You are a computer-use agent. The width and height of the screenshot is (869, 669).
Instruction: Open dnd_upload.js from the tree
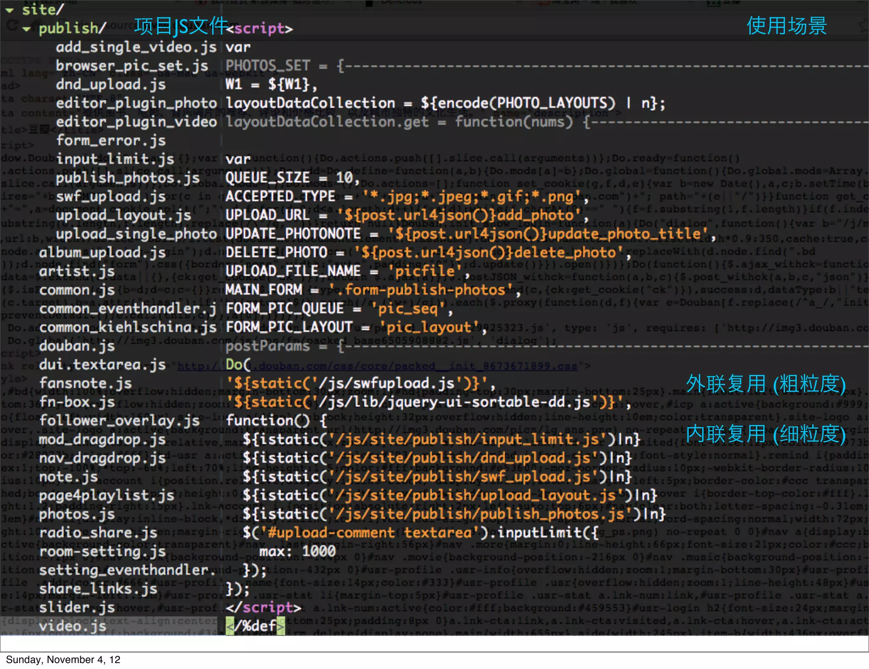[x=110, y=84]
